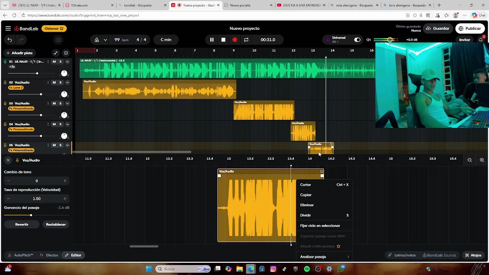Click the master volume speaker icon
The image size is (489, 275).
[368, 40]
